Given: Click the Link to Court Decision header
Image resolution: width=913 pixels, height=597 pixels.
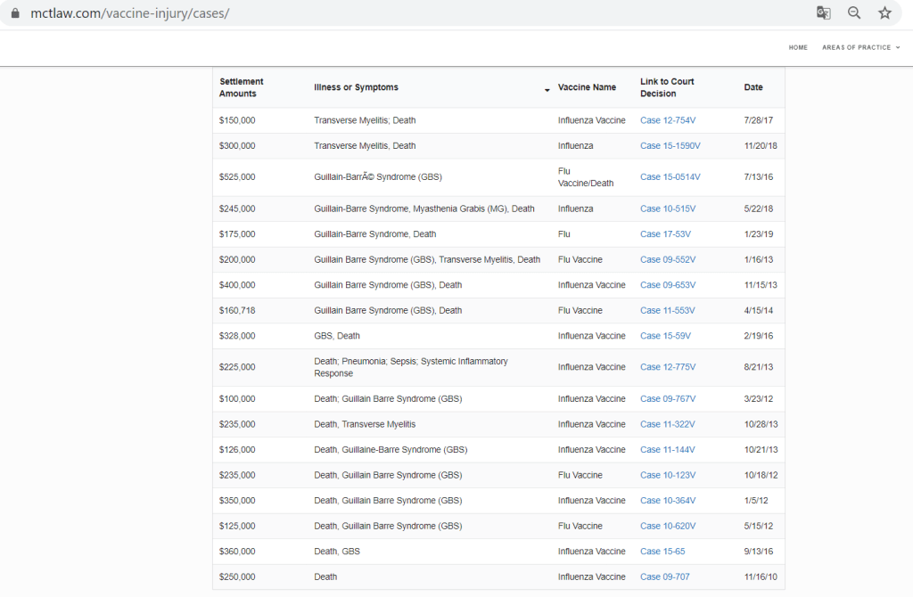Looking at the screenshot, I should (667, 87).
